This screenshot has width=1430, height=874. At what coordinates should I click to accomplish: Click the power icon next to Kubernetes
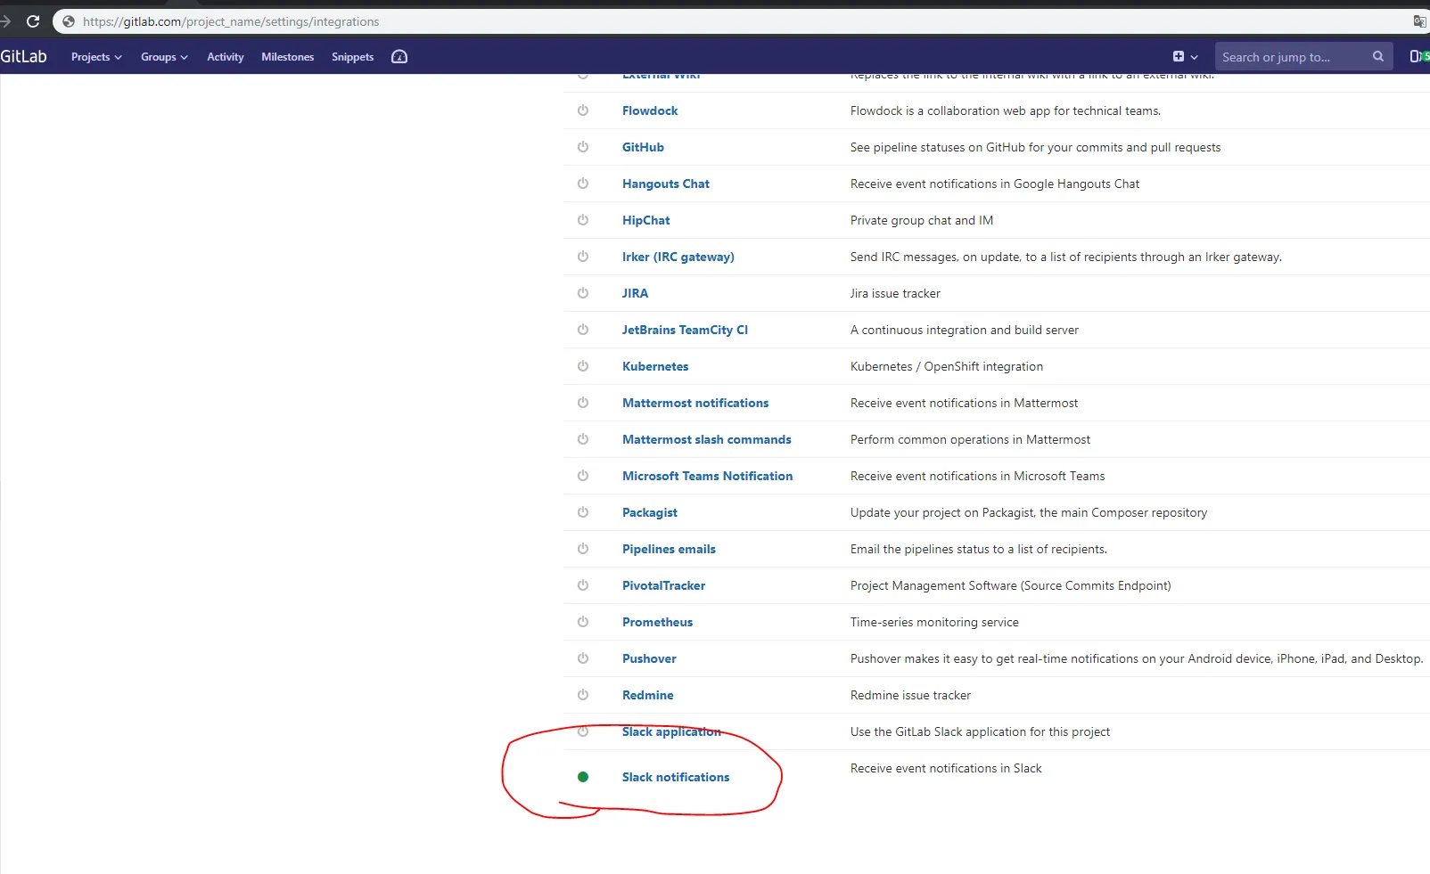point(583,366)
